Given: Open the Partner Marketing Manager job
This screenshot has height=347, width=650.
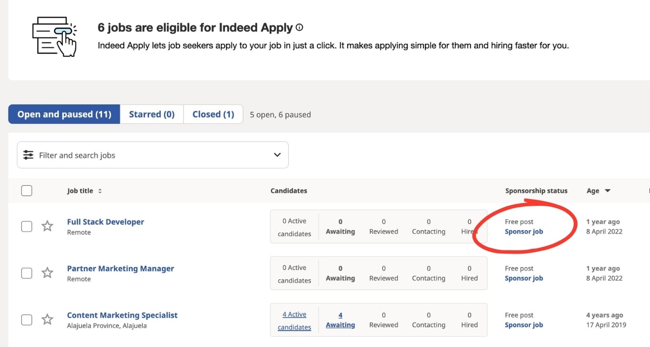Looking at the screenshot, I should click(x=121, y=269).
